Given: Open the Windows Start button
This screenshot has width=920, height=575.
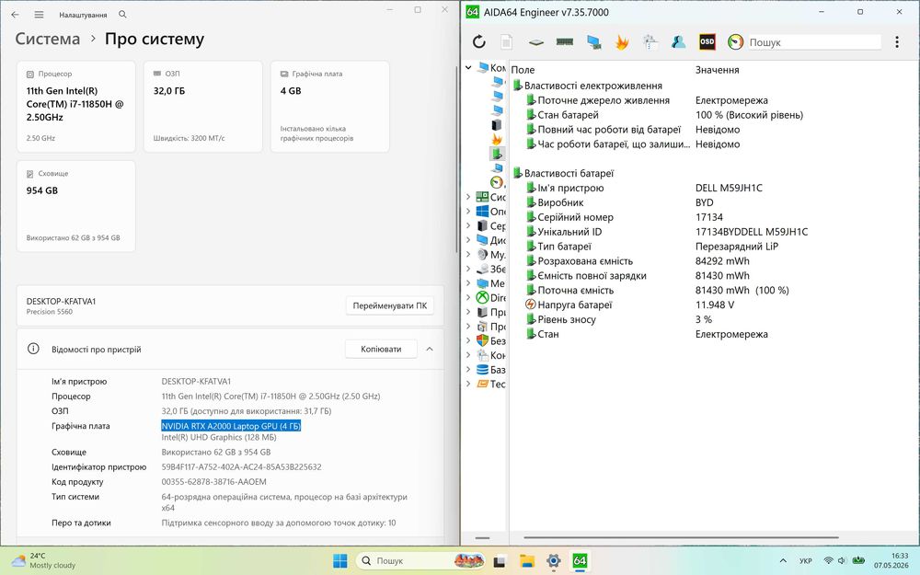Looking at the screenshot, I should pos(340,561).
